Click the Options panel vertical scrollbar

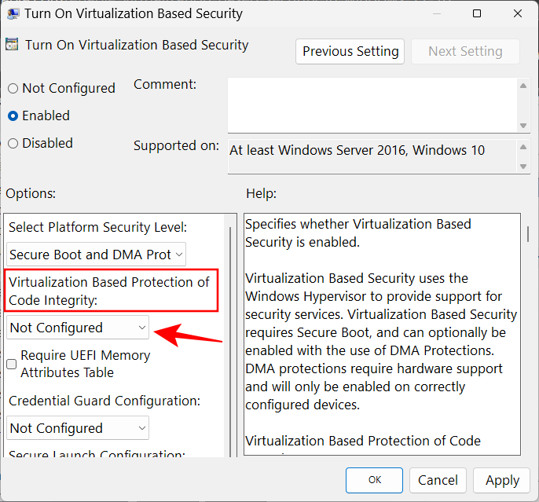230,338
